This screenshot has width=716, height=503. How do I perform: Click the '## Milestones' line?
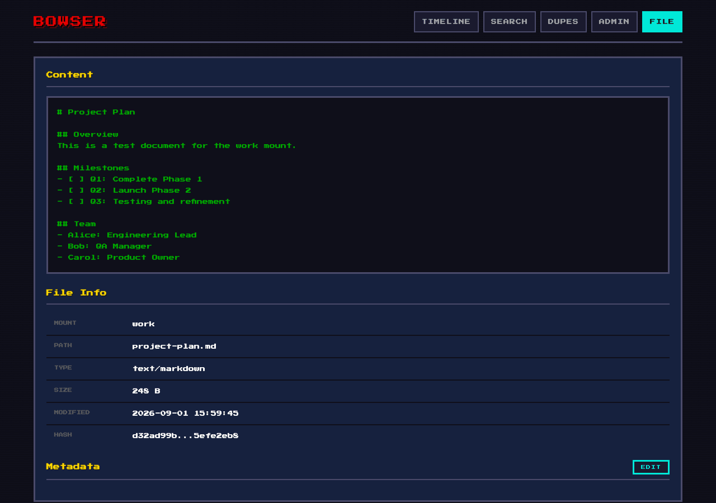click(93, 168)
